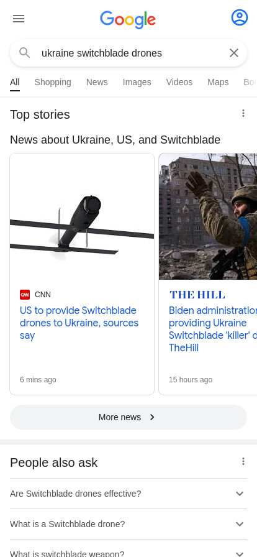Select the Shopping tab

click(x=53, y=82)
